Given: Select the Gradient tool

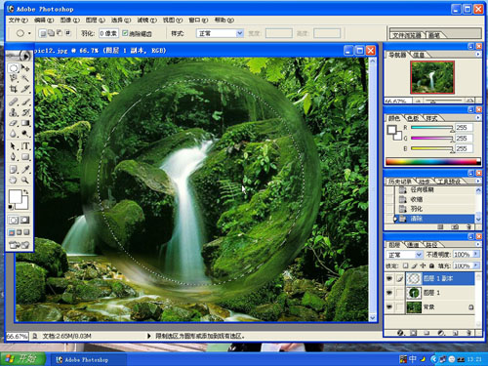Looking at the screenshot, I should tap(25, 123).
